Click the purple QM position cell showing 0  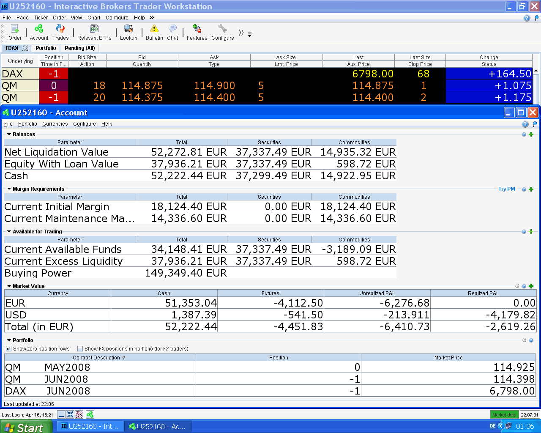53,85
